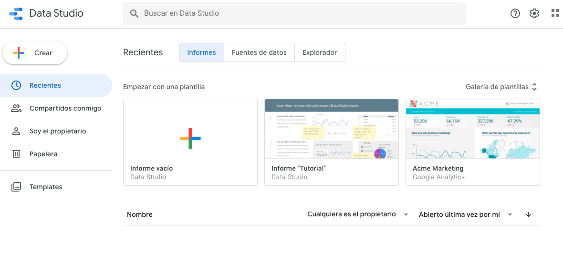Screen dimensions: 563x254
Task: Open the Acme Marketing template thumbnail
Action: 472,129
